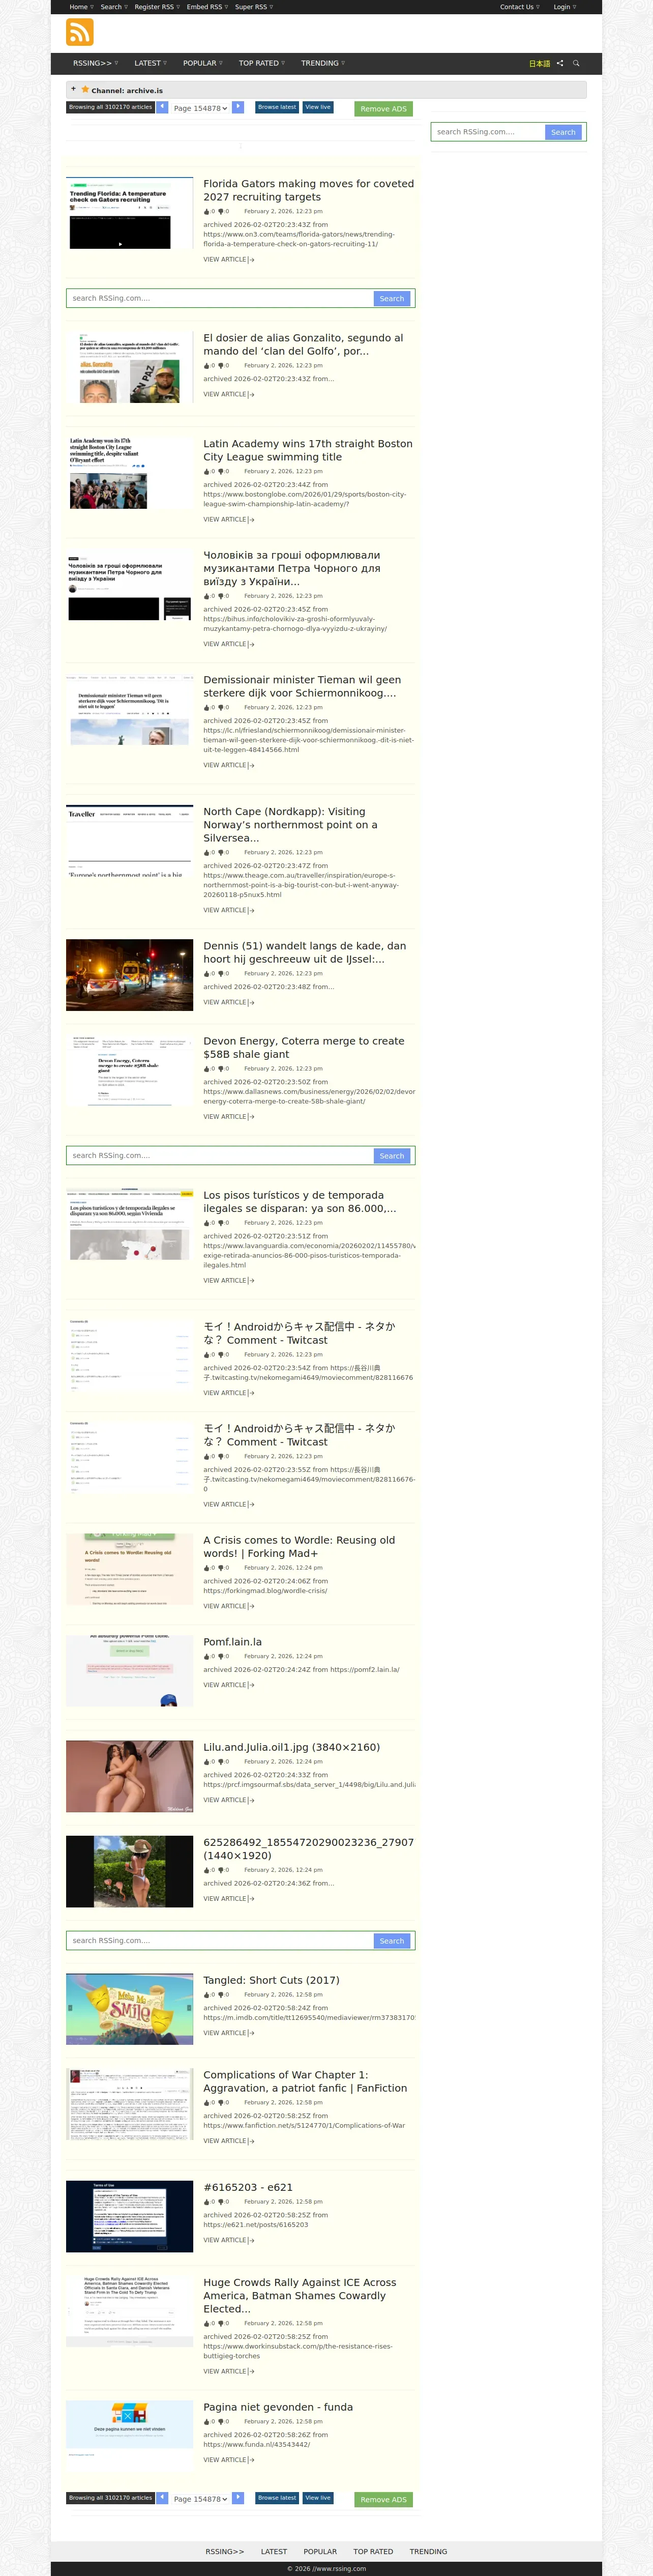This screenshot has width=653, height=2576.
Task: Click Browse latest button in bottom pagination
Action: [x=276, y=2497]
